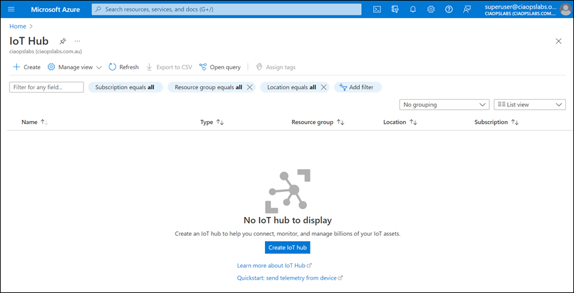Open the Help question mark icon
This screenshot has height=293, width=574.
449,9
